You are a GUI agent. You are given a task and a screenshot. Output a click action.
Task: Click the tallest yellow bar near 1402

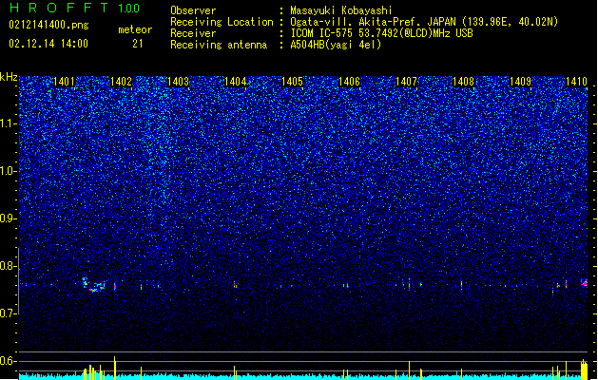(x=115, y=368)
